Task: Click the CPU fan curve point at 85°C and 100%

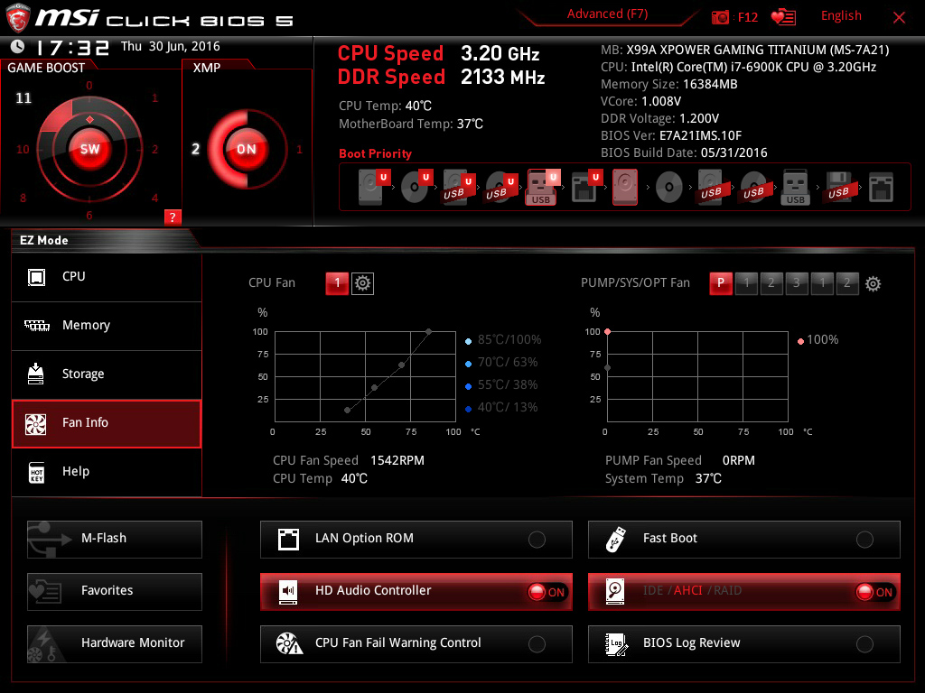Action: 429,332
